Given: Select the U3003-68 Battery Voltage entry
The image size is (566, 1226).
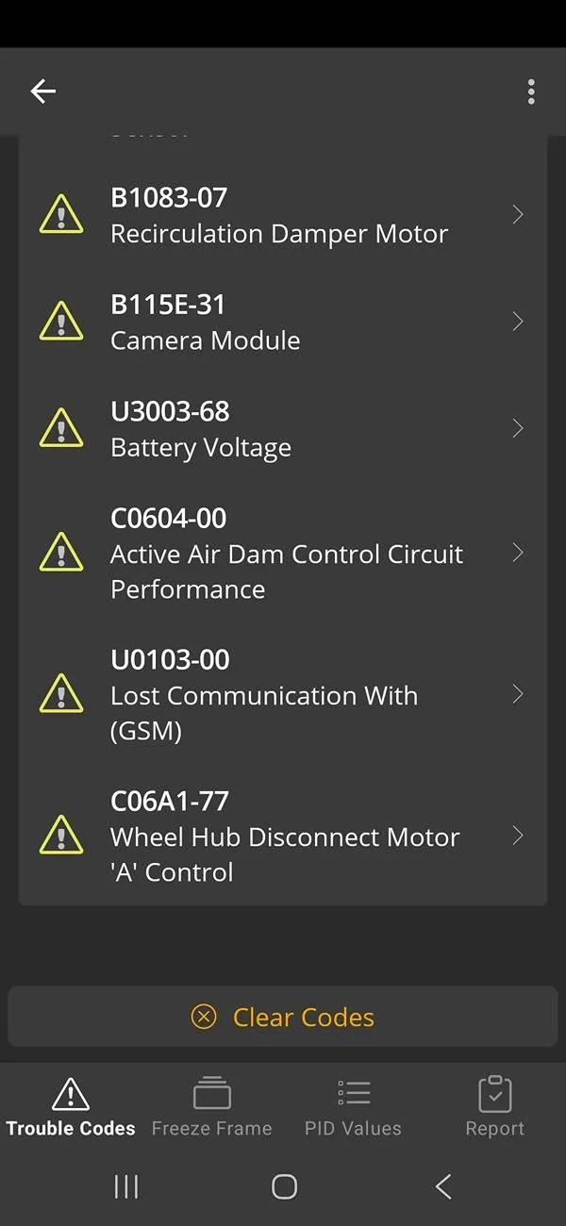Looking at the screenshot, I should pos(283,428).
